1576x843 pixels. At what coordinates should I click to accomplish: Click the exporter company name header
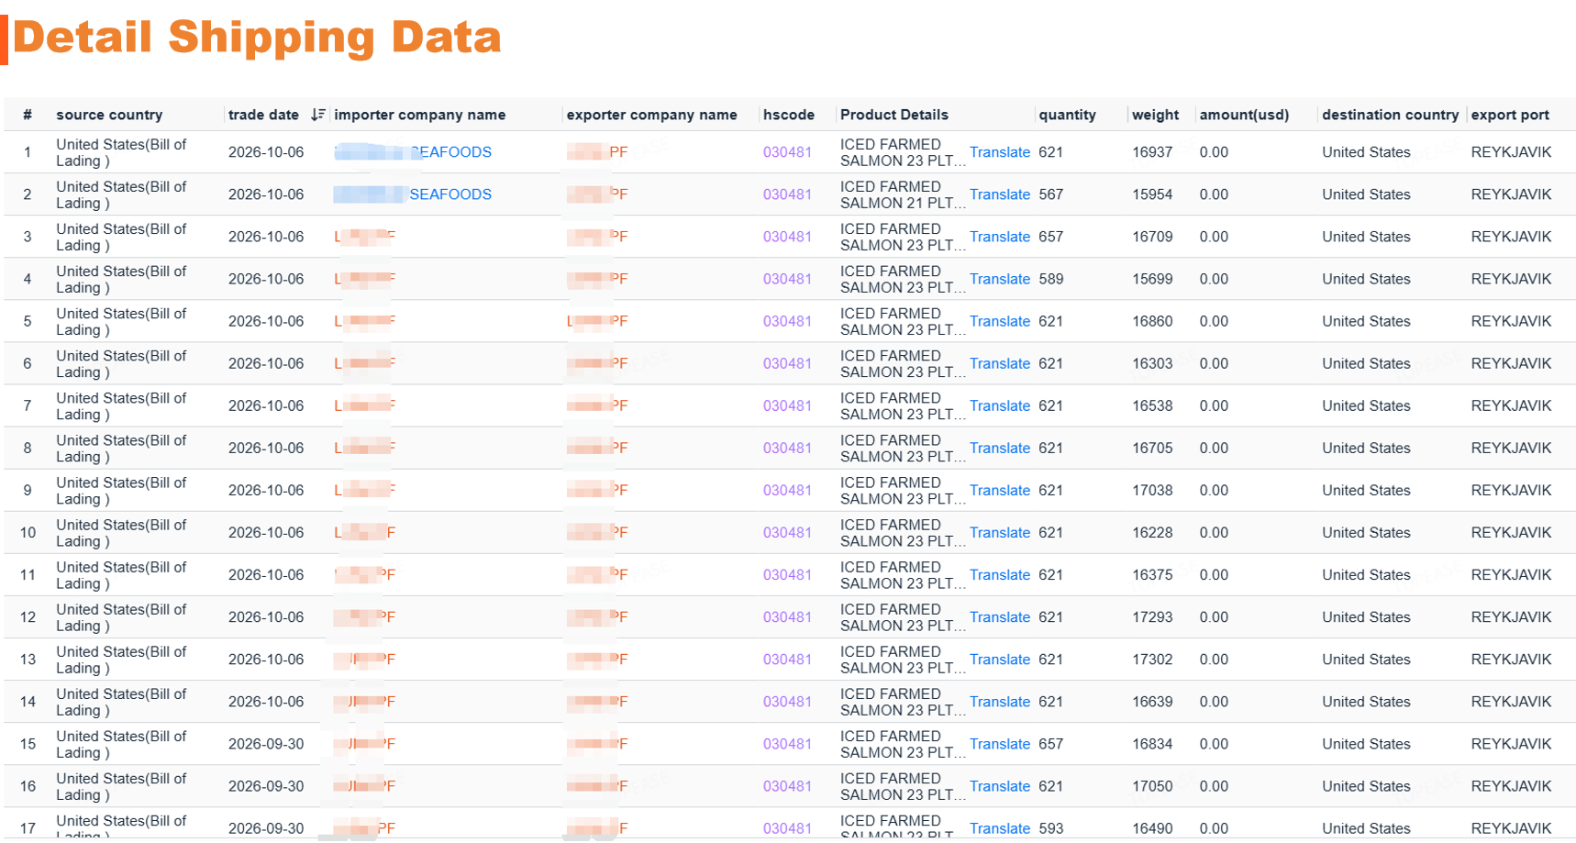(x=651, y=115)
